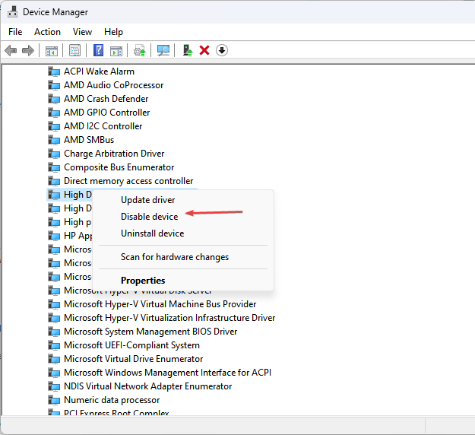Click the show/hide console tree icon
475x435 pixels.
point(51,50)
